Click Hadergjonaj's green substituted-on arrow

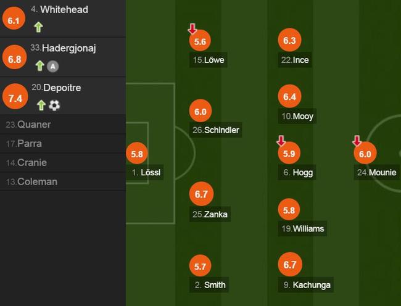pyautogui.click(x=39, y=66)
